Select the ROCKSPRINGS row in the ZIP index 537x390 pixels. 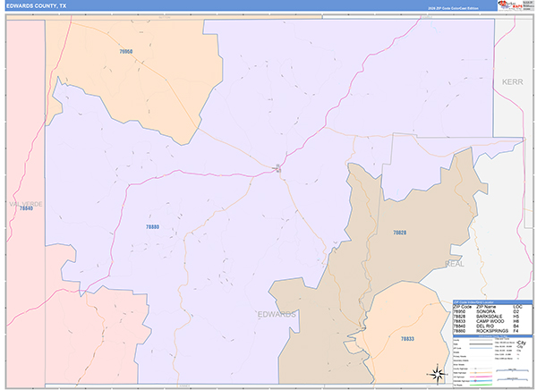click(492, 331)
